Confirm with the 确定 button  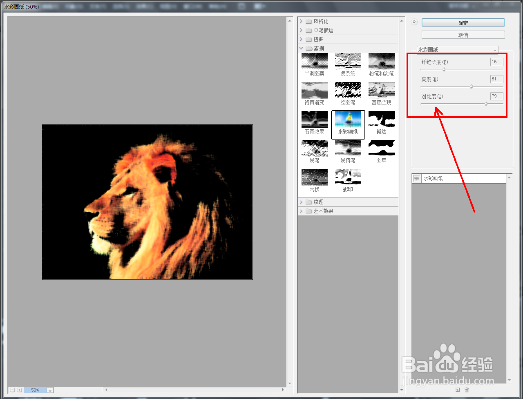[x=463, y=23]
